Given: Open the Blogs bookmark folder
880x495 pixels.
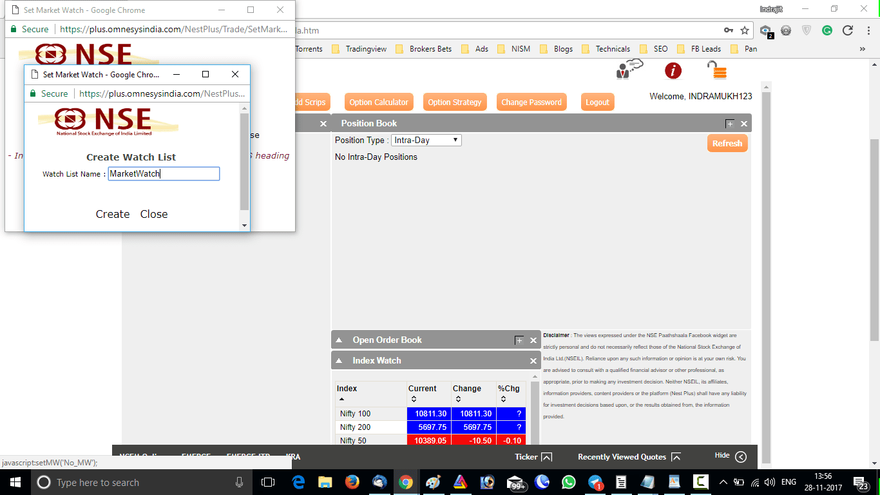Looking at the screenshot, I should [x=556, y=49].
